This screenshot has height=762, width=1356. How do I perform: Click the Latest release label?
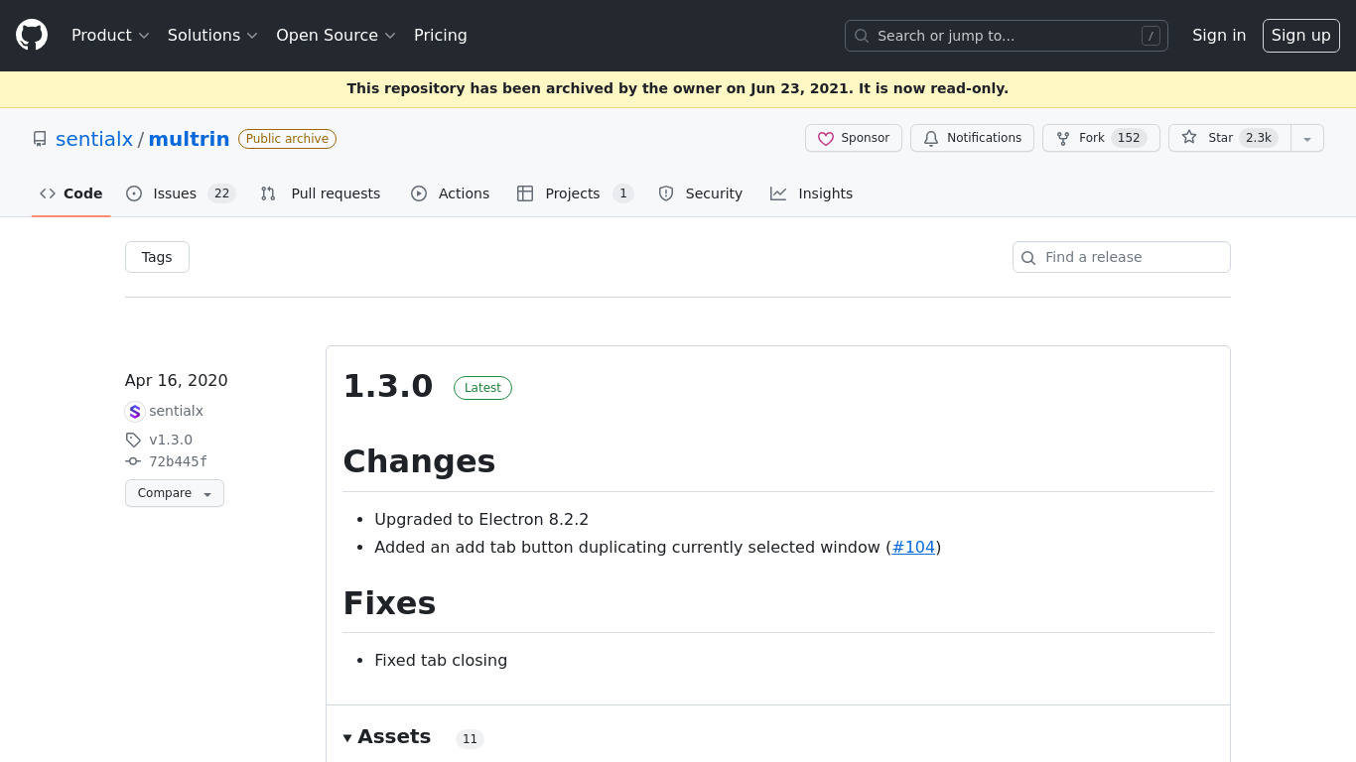point(482,388)
